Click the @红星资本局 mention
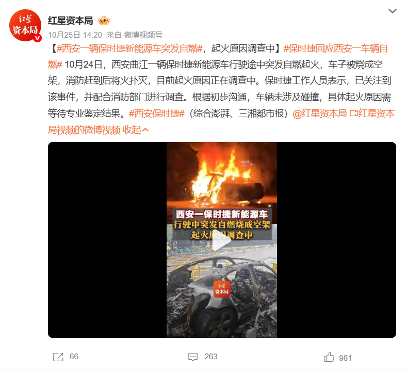This screenshot has height=370, width=407. tap(319, 113)
